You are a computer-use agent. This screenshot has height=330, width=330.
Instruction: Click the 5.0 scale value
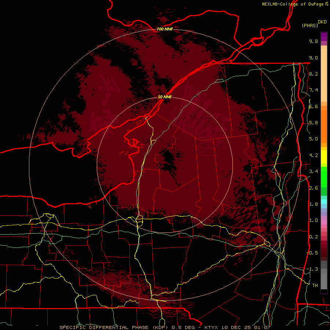[x=313, y=139]
